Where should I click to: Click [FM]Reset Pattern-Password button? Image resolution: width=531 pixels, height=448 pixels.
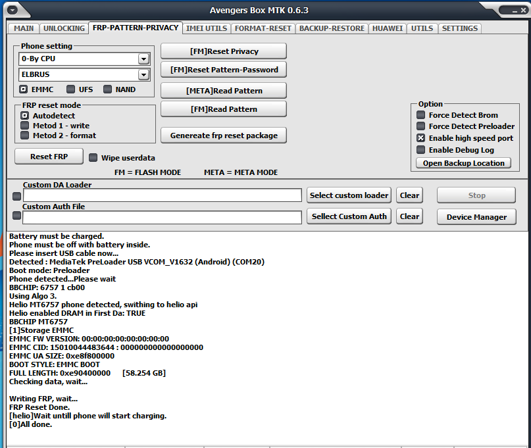(224, 70)
